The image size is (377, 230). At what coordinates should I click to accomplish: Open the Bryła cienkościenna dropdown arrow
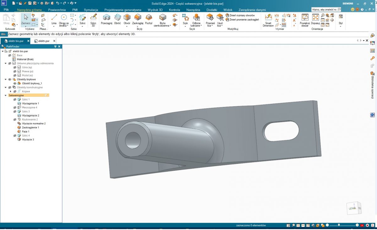[x=170, y=26]
